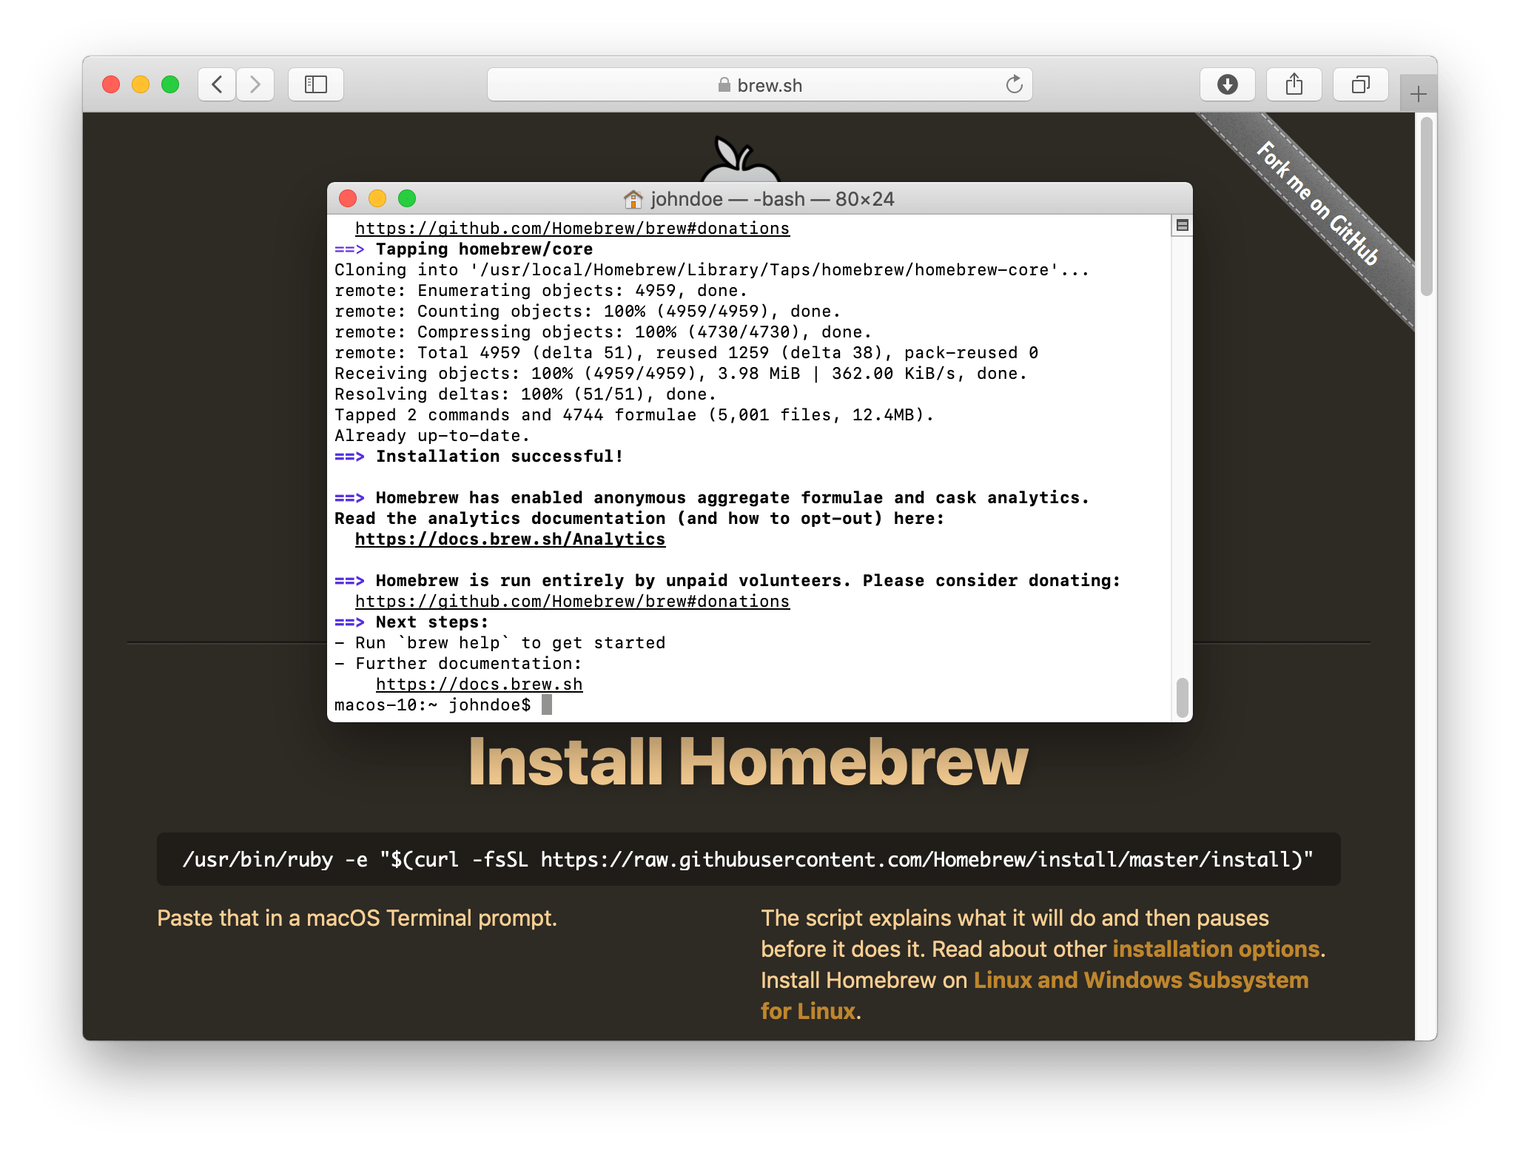Close the johndoe bash Terminal window

tap(348, 198)
